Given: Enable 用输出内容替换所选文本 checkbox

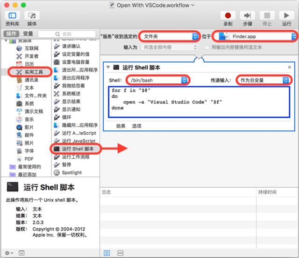Looking at the screenshot, I should 206,48.
